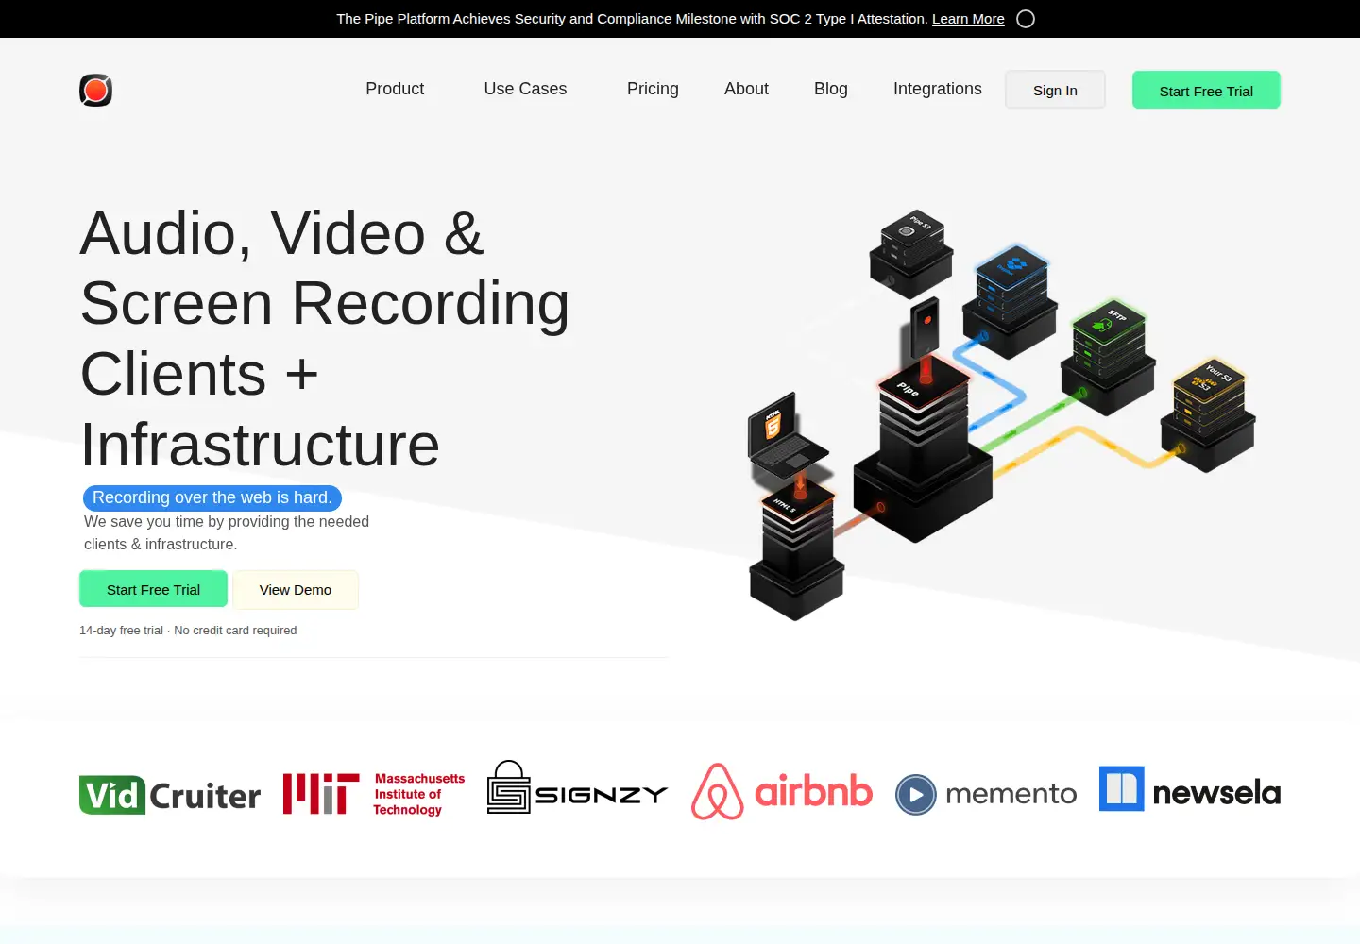Viewport: 1360px width, 944px height.
Task: Dismiss the SOC 2 announcement banner
Action: click(x=1026, y=19)
